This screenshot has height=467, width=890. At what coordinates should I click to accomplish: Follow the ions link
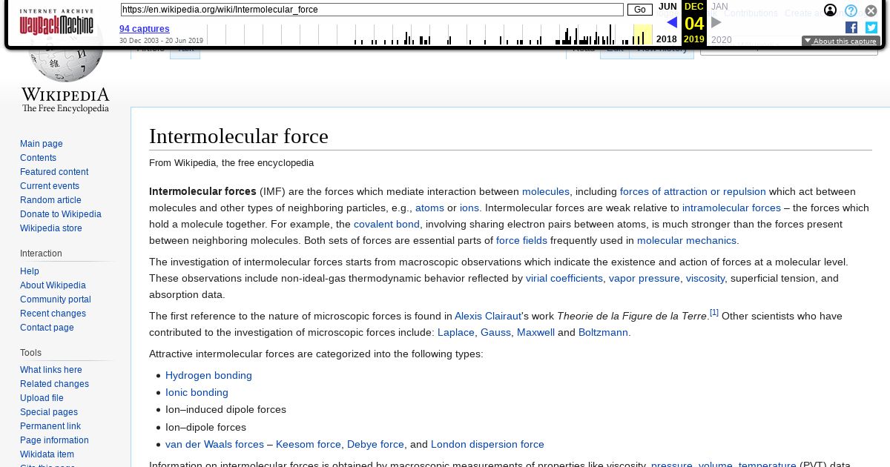pyautogui.click(x=469, y=208)
